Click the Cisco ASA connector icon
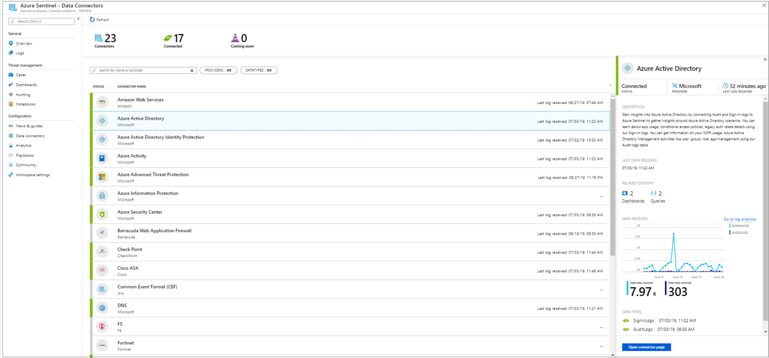The width and height of the screenshot is (769, 358). [x=102, y=271]
